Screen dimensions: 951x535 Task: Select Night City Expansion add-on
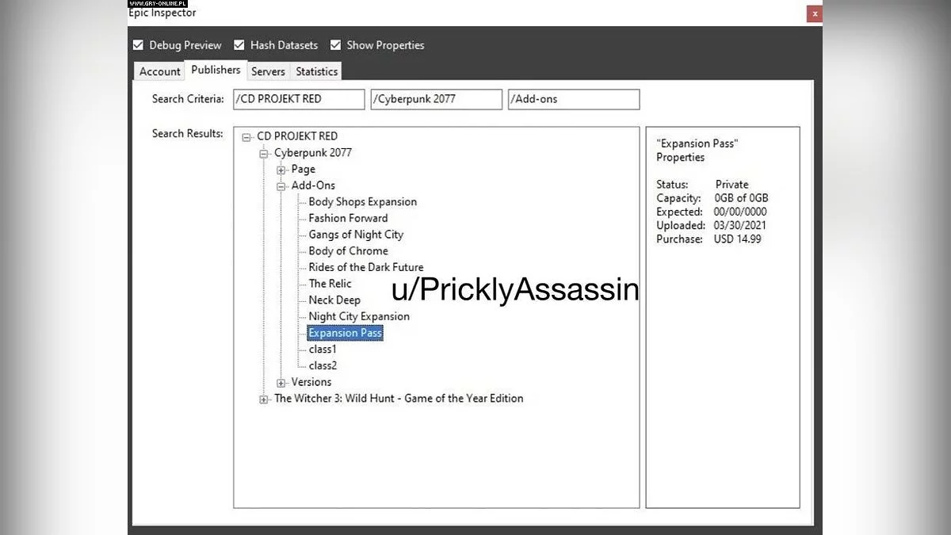[359, 316]
